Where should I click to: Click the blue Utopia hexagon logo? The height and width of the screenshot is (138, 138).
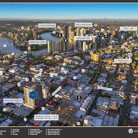click(33, 95)
